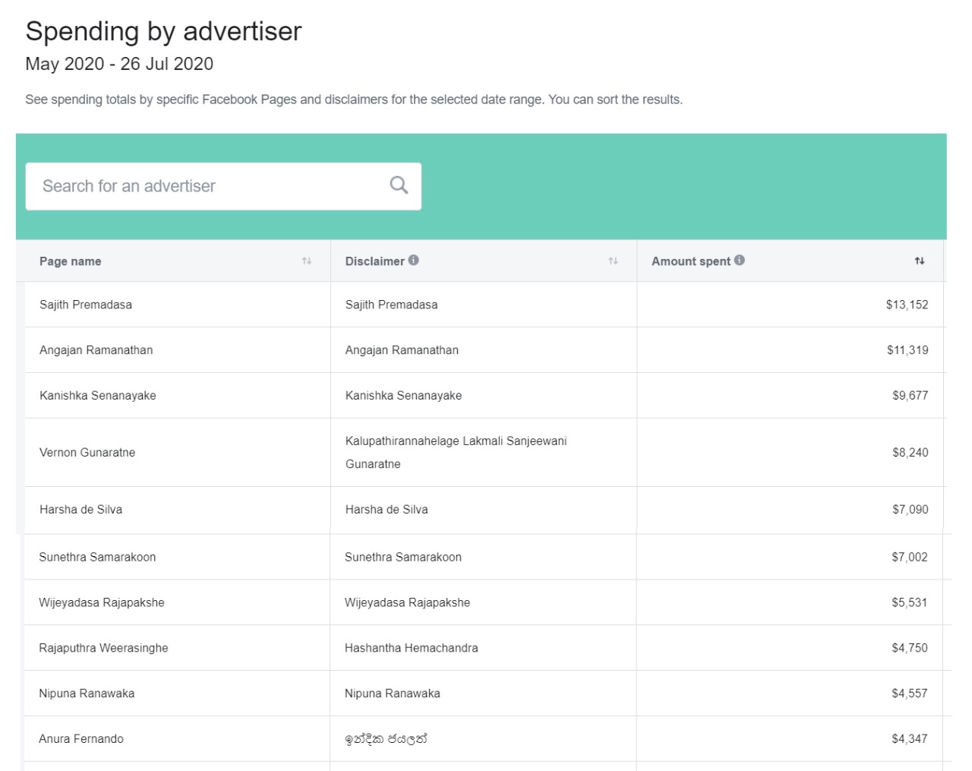This screenshot has height=771, width=972.
Task: Select page name Wijeyadasa Rajapakshe
Action: coord(102,602)
